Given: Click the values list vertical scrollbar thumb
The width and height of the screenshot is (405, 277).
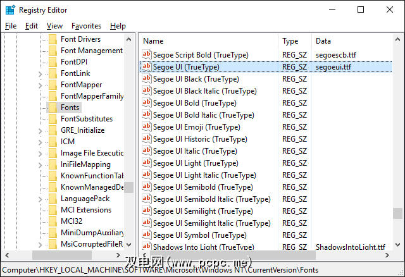Looking at the screenshot, I should 398,213.
